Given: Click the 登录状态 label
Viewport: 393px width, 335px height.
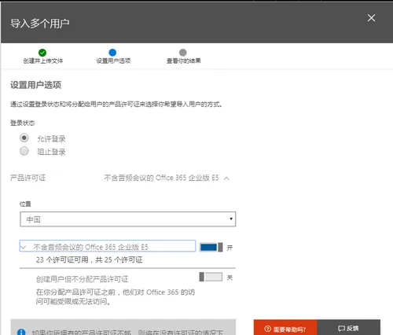Looking at the screenshot, I should pos(23,123).
